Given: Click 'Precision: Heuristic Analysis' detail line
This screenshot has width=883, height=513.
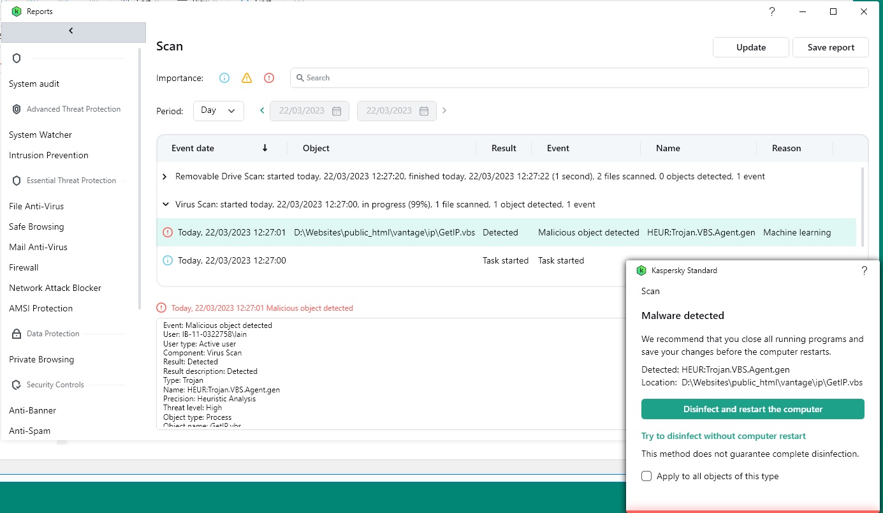Looking at the screenshot, I should [x=209, y=399].
